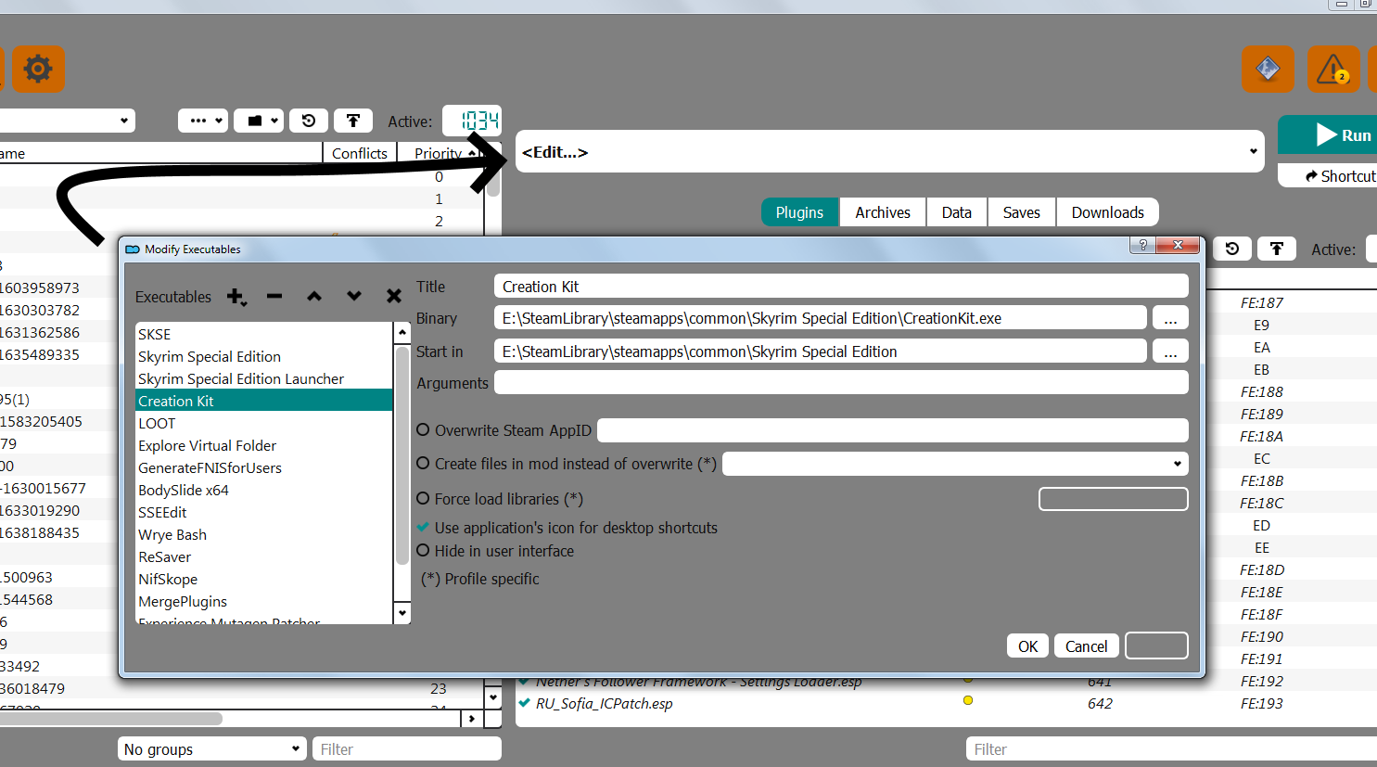Browse for Binary with the ... button

pos(1170,318)
